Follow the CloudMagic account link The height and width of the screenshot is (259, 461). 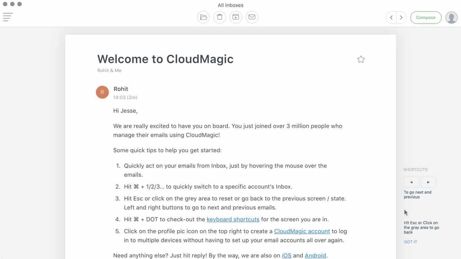[x=302, y=231]
